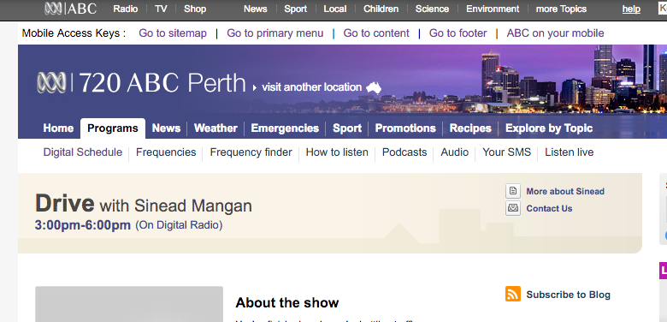Click the grey show image placeholder
Image resolution: width=667 pixels, height=322 pixels.
tap(129, 304)
